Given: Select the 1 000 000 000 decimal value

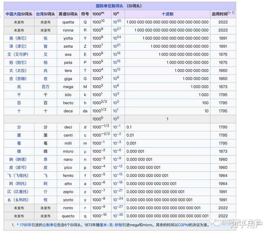Looking at the screenshot, I should [195, 78].
